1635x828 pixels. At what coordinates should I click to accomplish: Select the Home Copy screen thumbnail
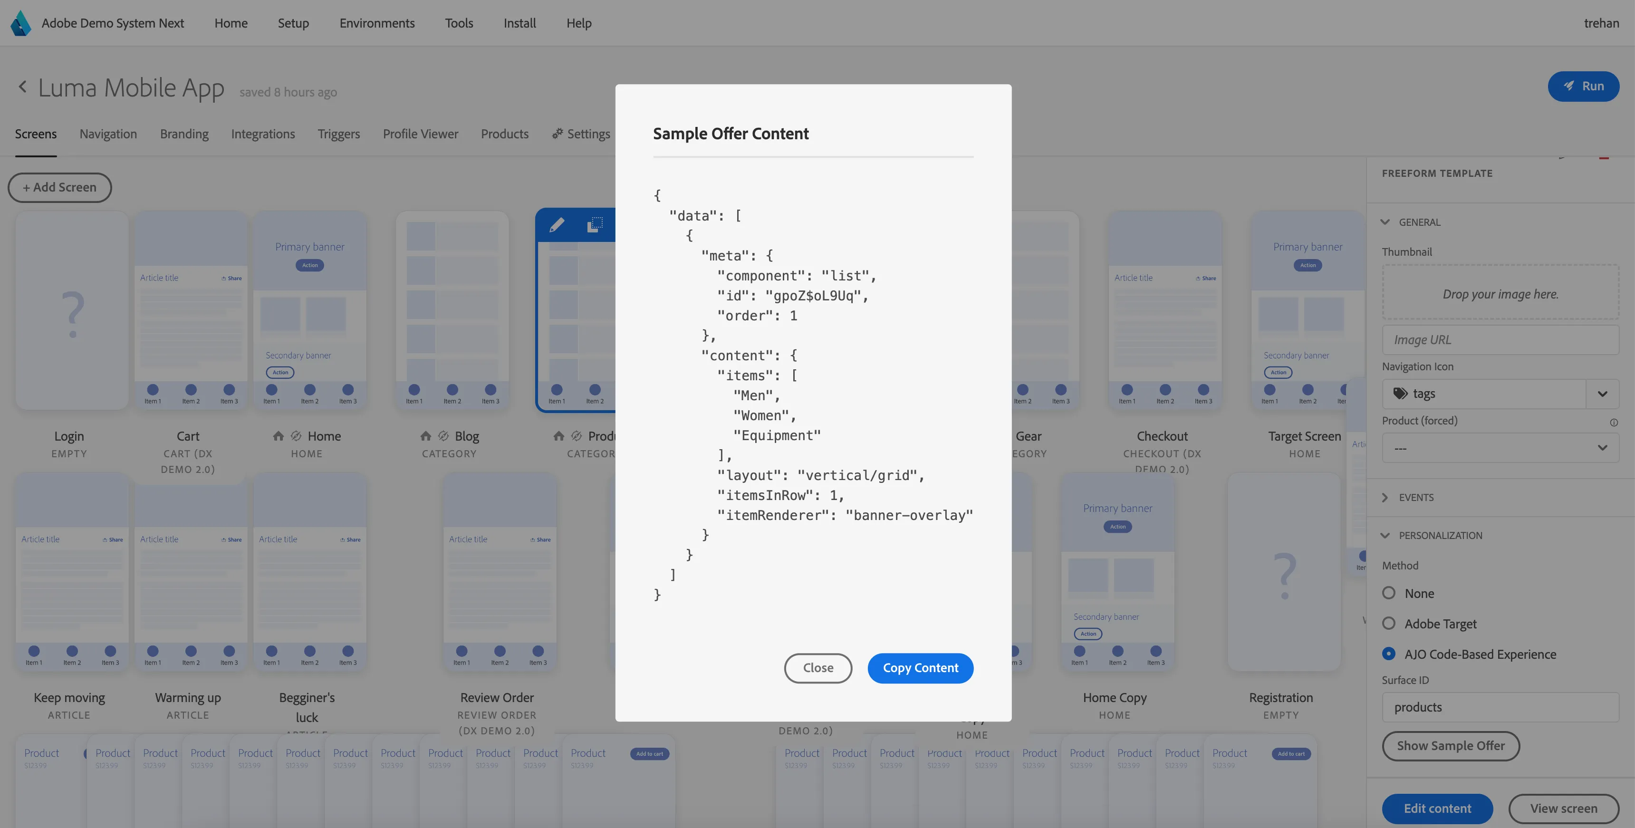click(1118, 571)
